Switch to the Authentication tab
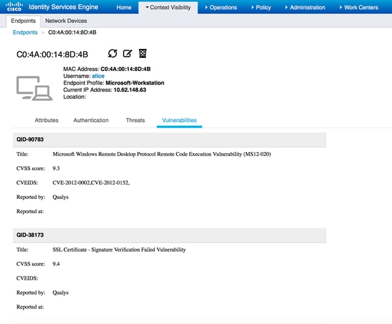This screenshot has width=392, height=324. [91, 120]
